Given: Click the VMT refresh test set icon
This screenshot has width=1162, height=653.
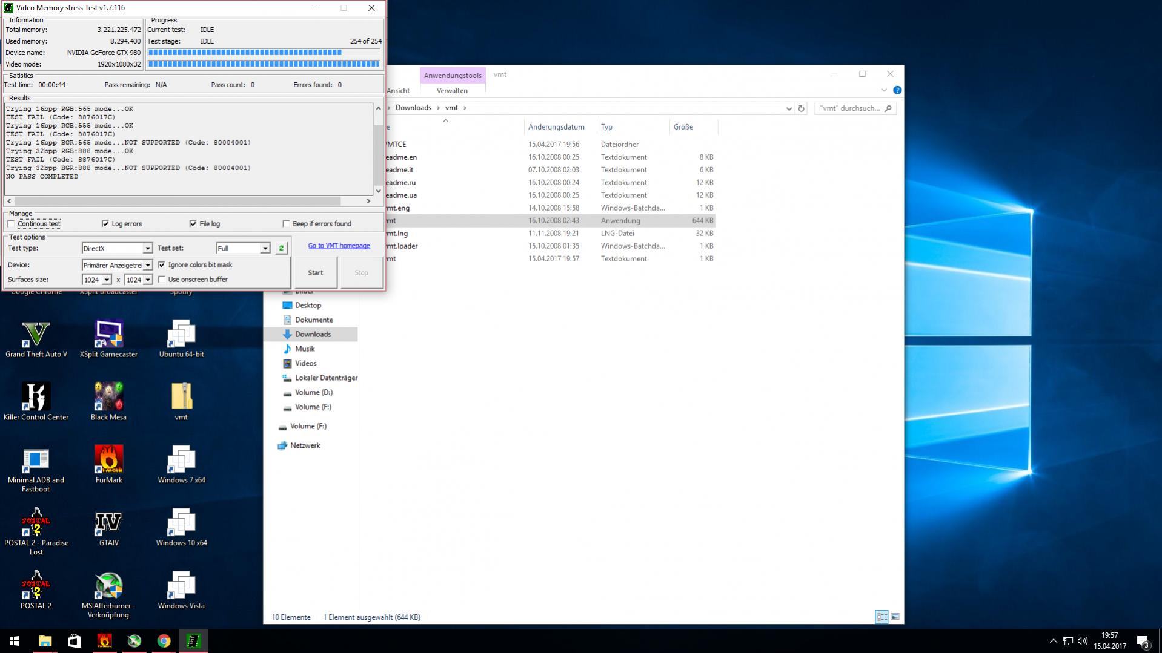Looking at the screenshot, I should 281,248.
